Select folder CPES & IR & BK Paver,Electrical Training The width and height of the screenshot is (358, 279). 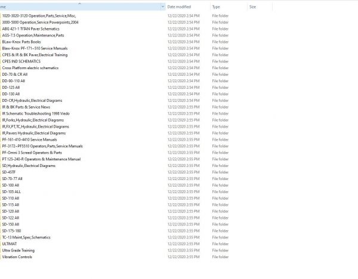[x=35, y=55]
